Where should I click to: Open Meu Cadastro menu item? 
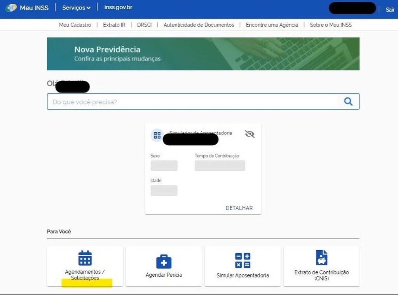(x=75, y=25)
